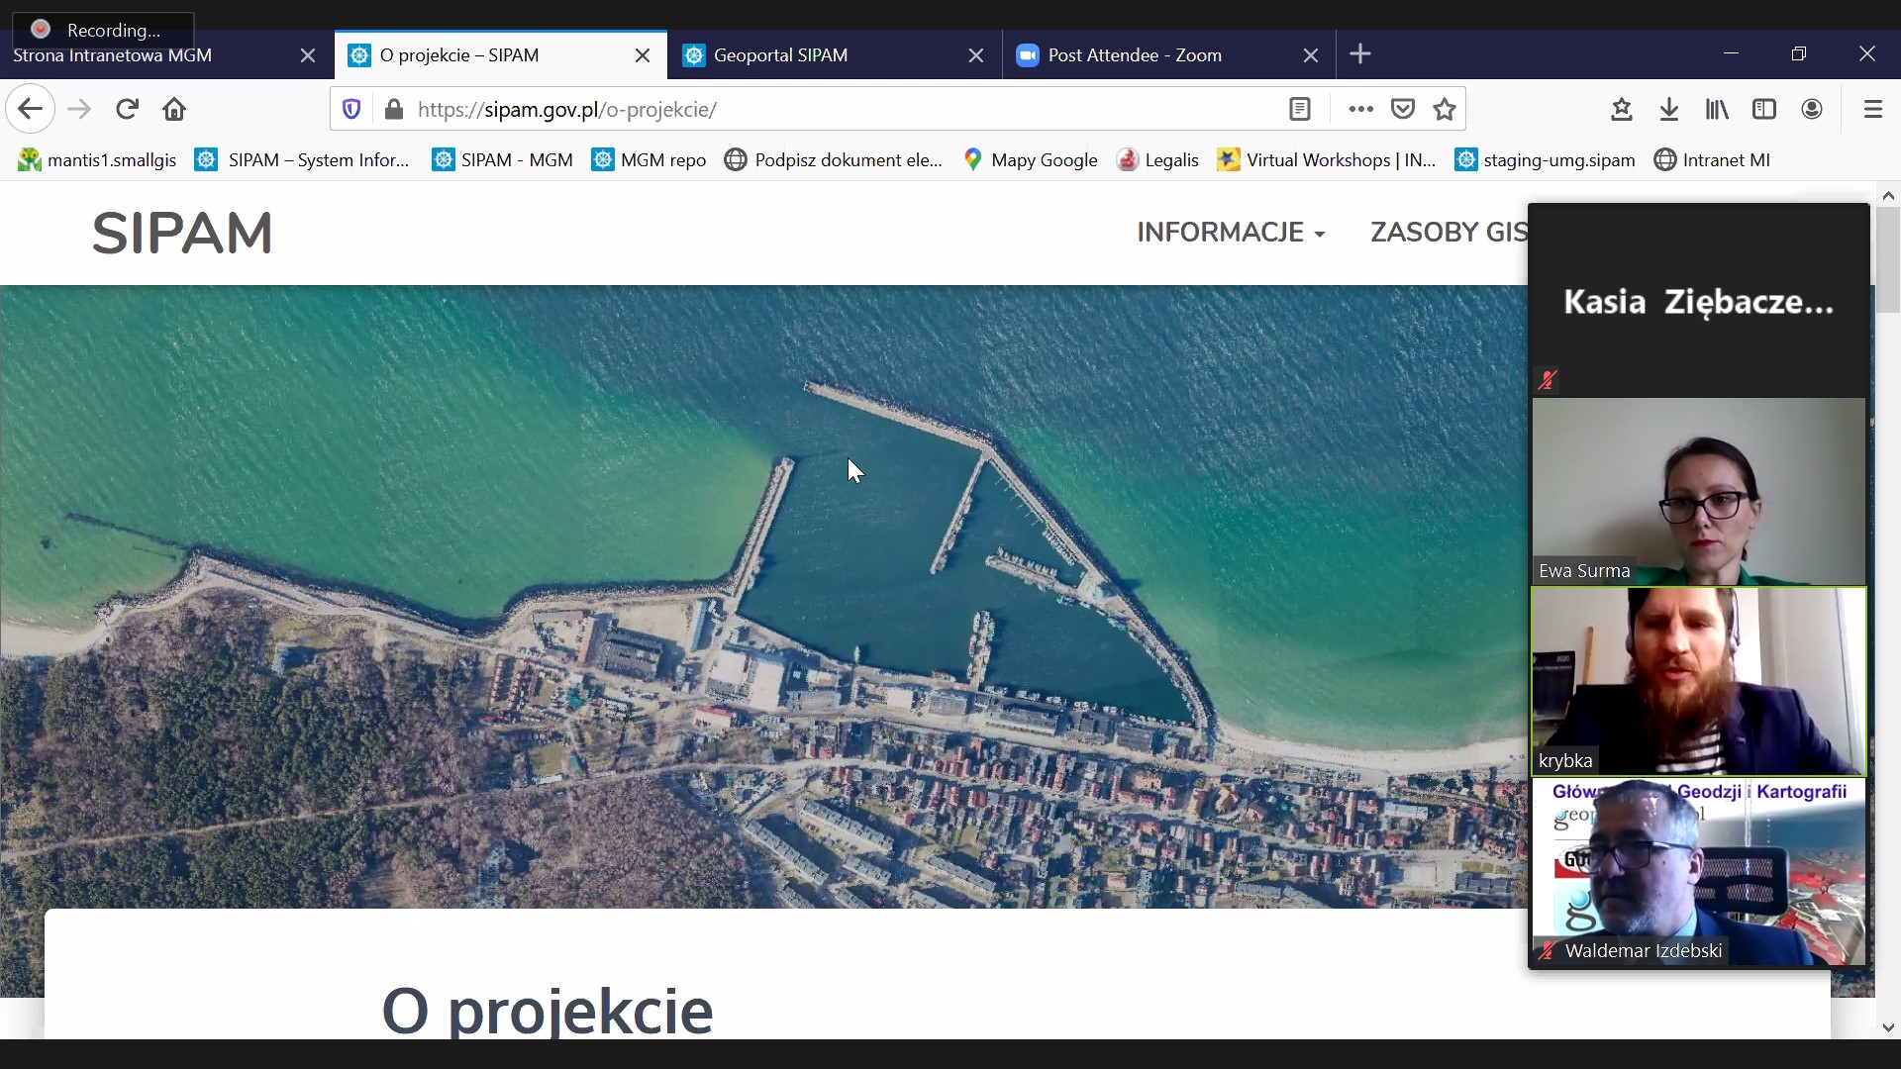Click the browser back arrow button

coord(30,109)
